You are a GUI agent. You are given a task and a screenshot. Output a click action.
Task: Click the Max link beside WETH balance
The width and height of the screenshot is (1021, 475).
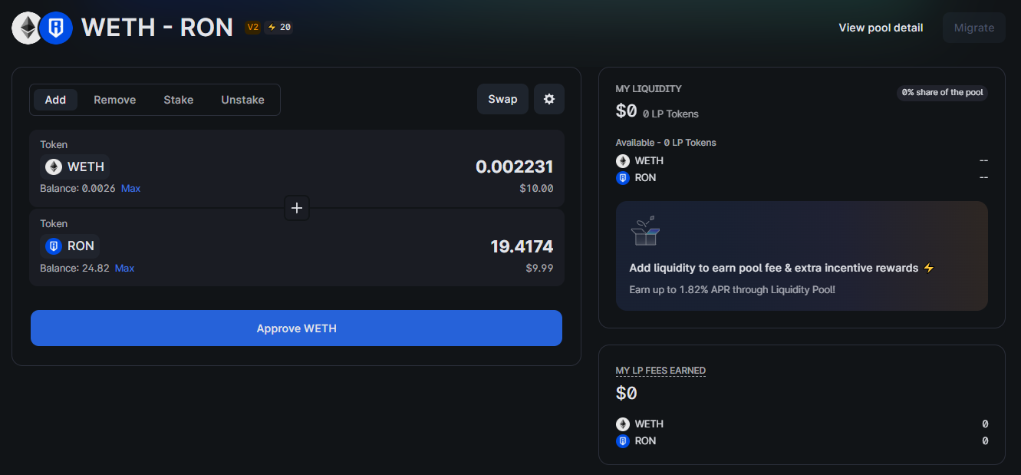click(x=130, y=188)
